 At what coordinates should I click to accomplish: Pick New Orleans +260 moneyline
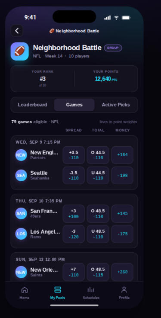coord(122,272)
